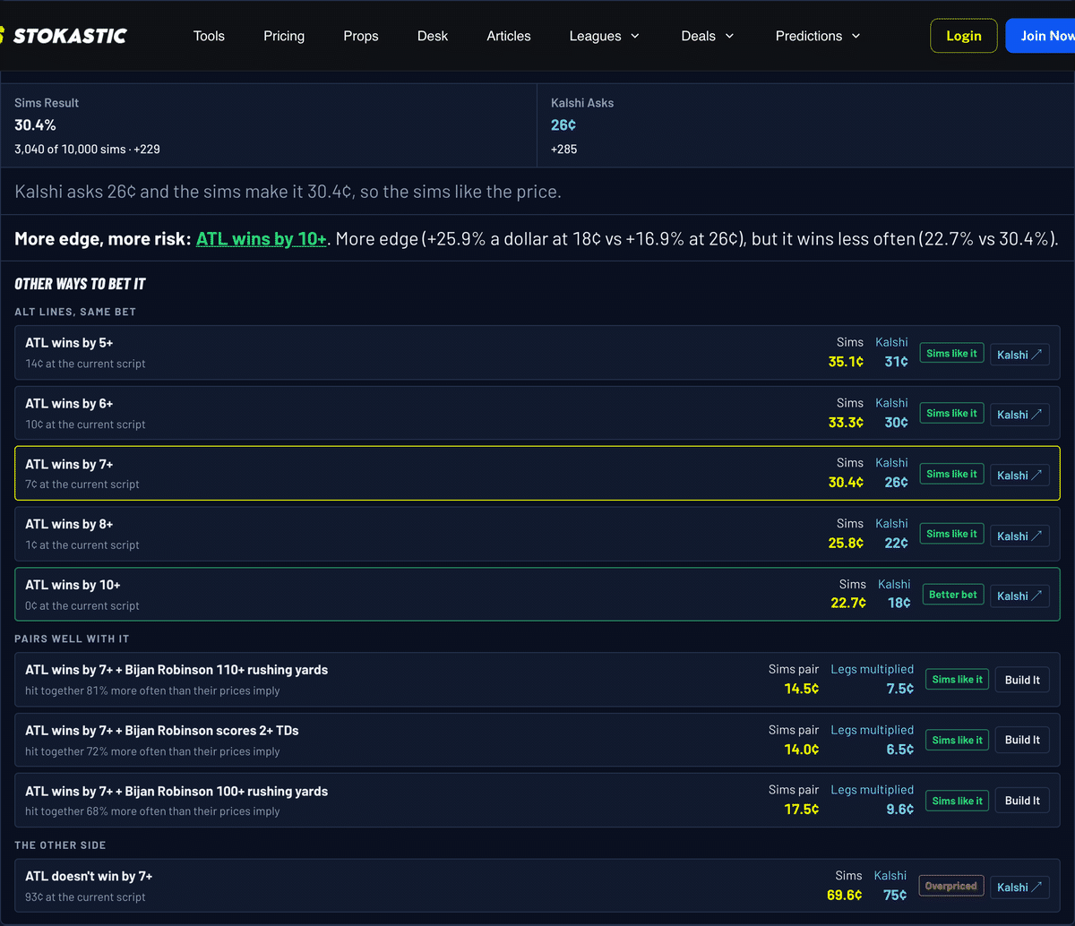The height and width of the screenshot is (926, 1075).
Task: Click the 9.6¢ Legs multiplied value
Action: click(899, 810)
